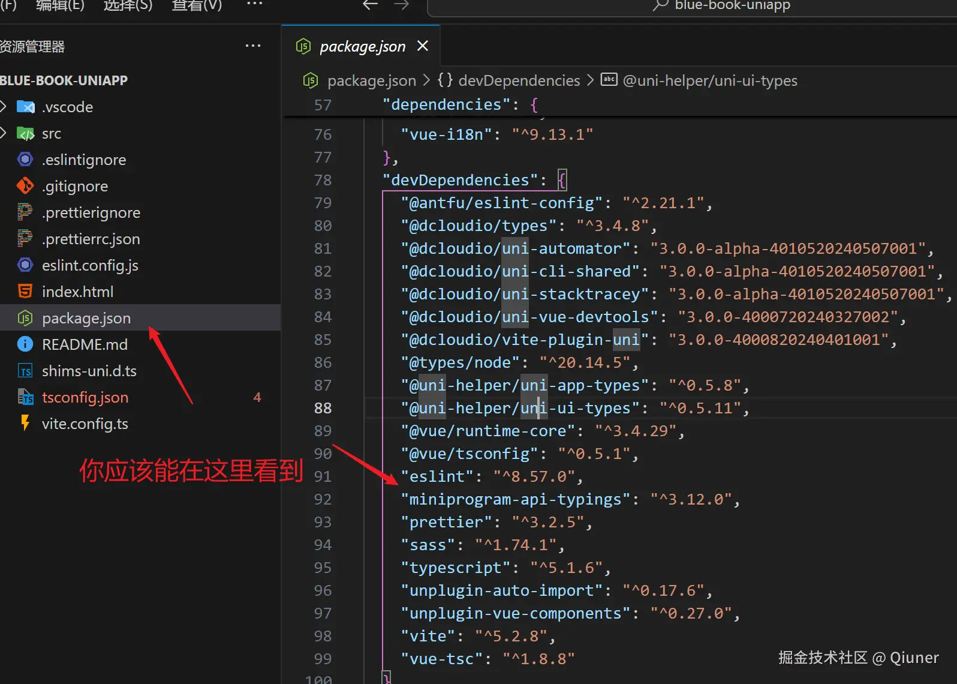Viewport: 957px width, 684px height.
Task: Click the "prettier" version "^3.2.5"
Action: click(547, 522)
